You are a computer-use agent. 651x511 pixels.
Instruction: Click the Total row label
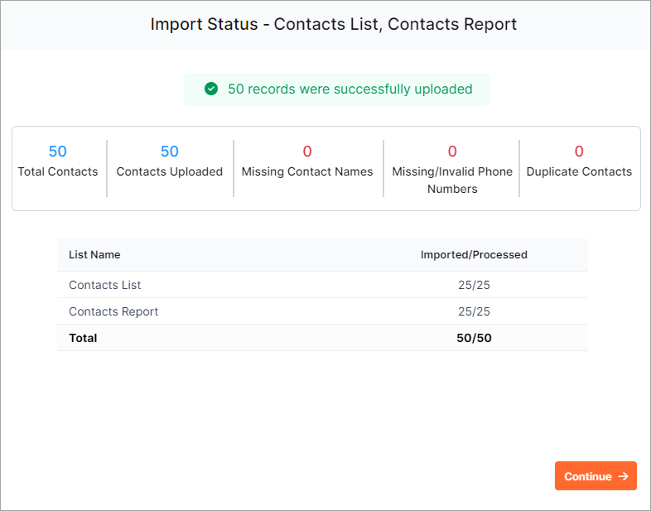coord(83,338)
